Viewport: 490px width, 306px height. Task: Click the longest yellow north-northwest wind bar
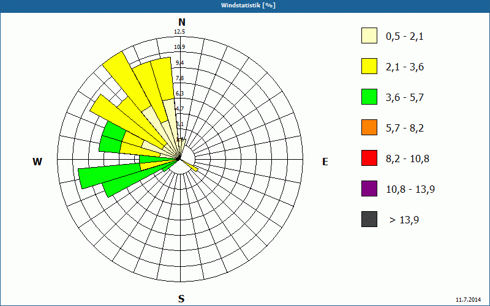pyautogui.click(x=127, y=81)
